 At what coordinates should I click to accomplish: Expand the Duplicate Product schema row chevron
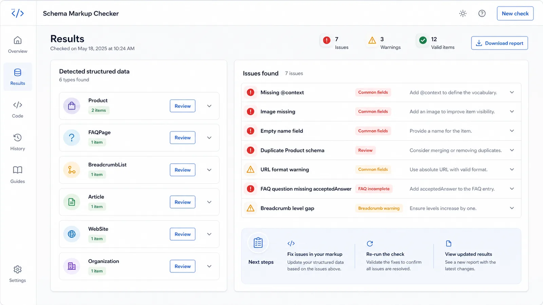pyautogui.click(x=512, y=150)
